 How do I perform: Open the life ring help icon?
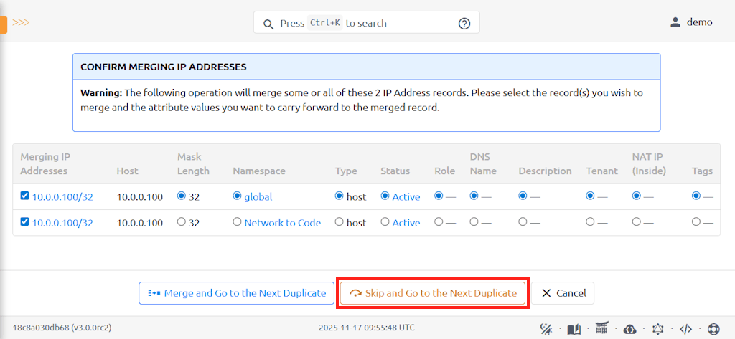tap(713, 329)
